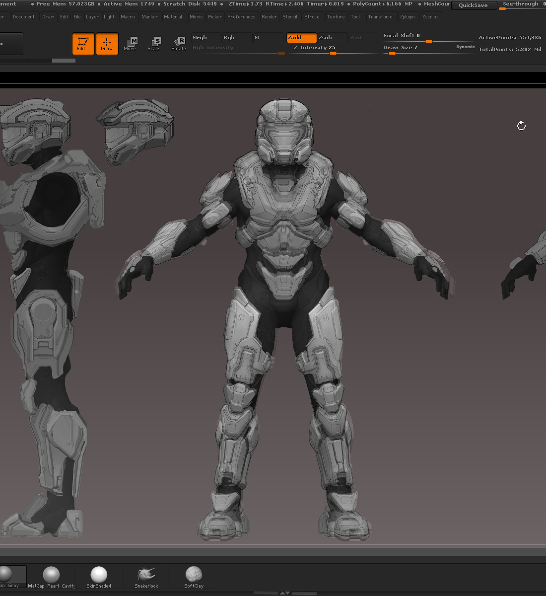Open the Texture menu
The height and width of the screenshot is (596, 546).
click(336, 17)
